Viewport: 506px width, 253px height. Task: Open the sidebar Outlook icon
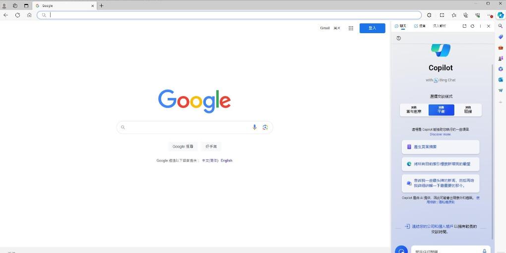pos(501,80)
